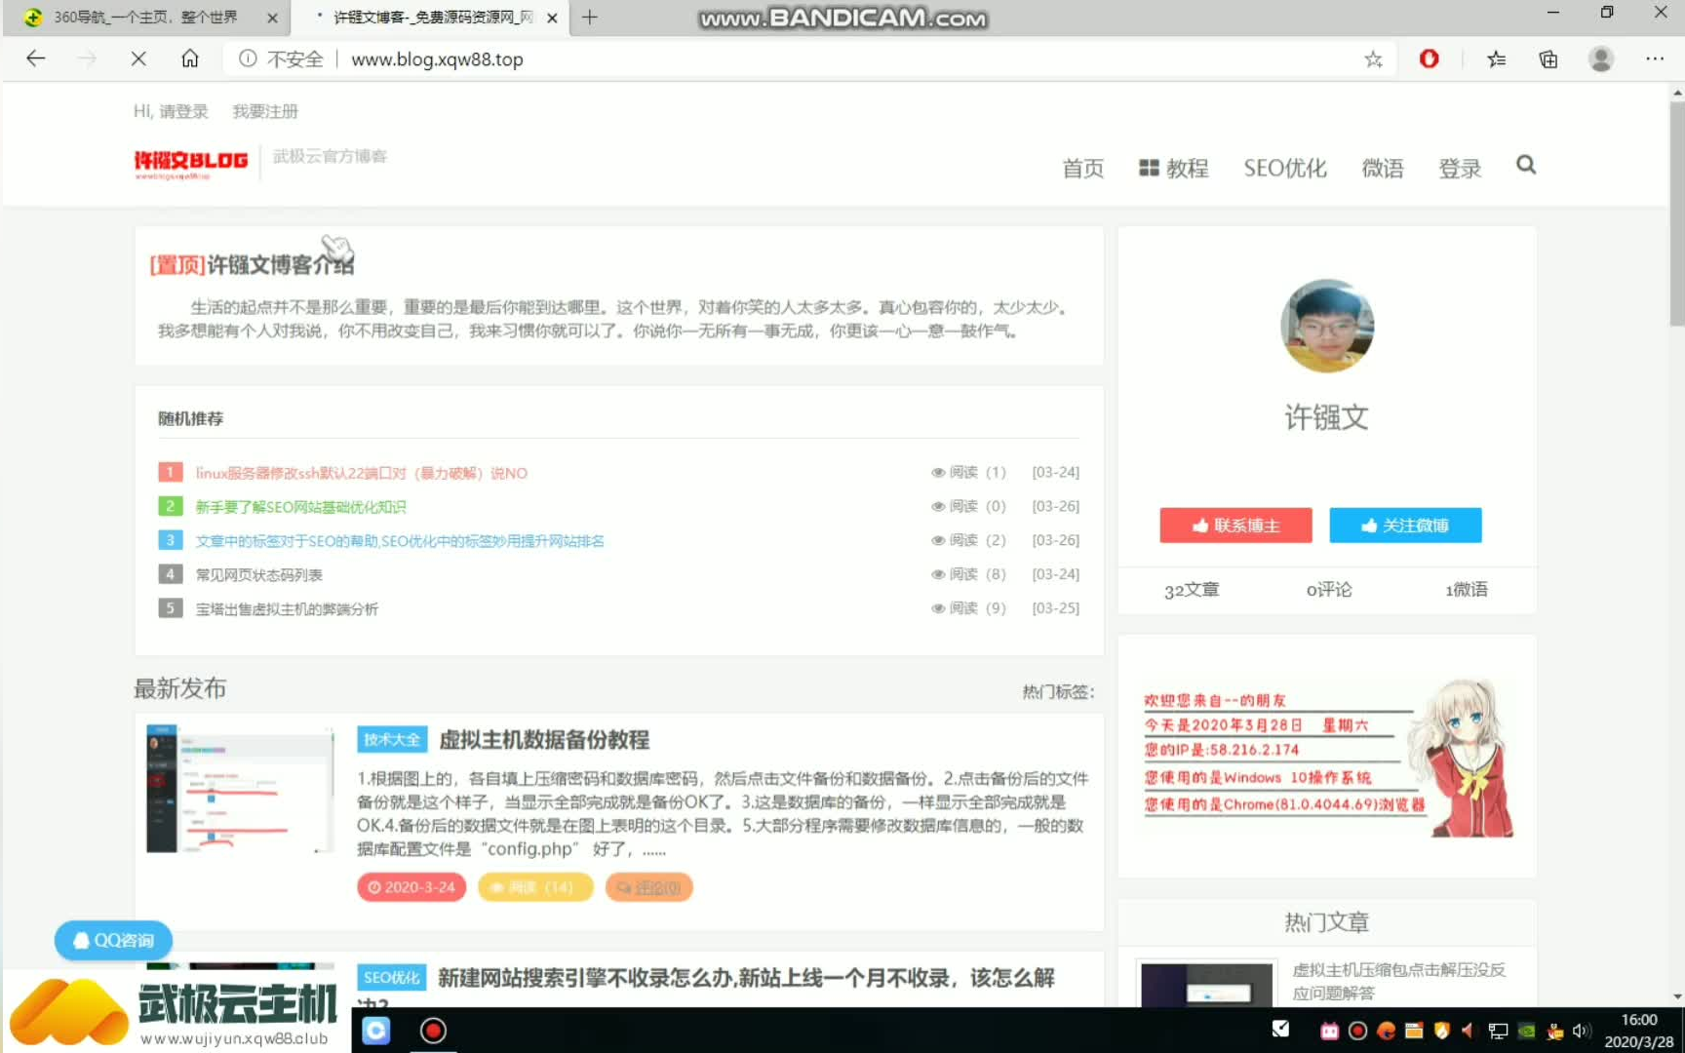
Task: Bookmark this page with the star
Action: (x=1373, y=59)
